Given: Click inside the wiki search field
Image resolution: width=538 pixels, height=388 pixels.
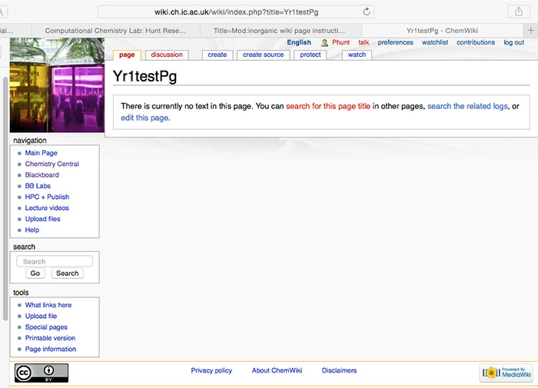Looking at the screenshot, I should click(55, 261).
